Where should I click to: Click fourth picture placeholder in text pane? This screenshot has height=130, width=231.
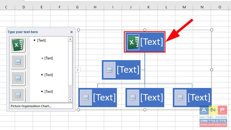[x=18, y=95]
